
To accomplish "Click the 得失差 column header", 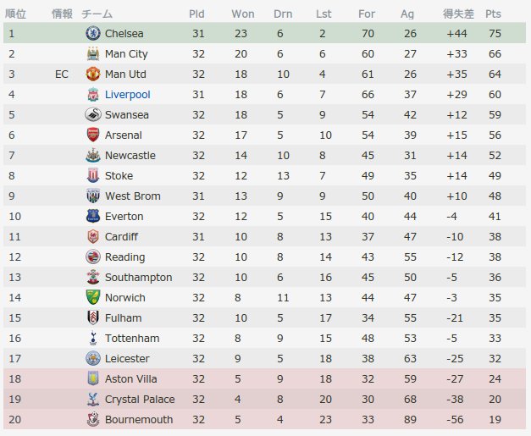I will (458, 14).
